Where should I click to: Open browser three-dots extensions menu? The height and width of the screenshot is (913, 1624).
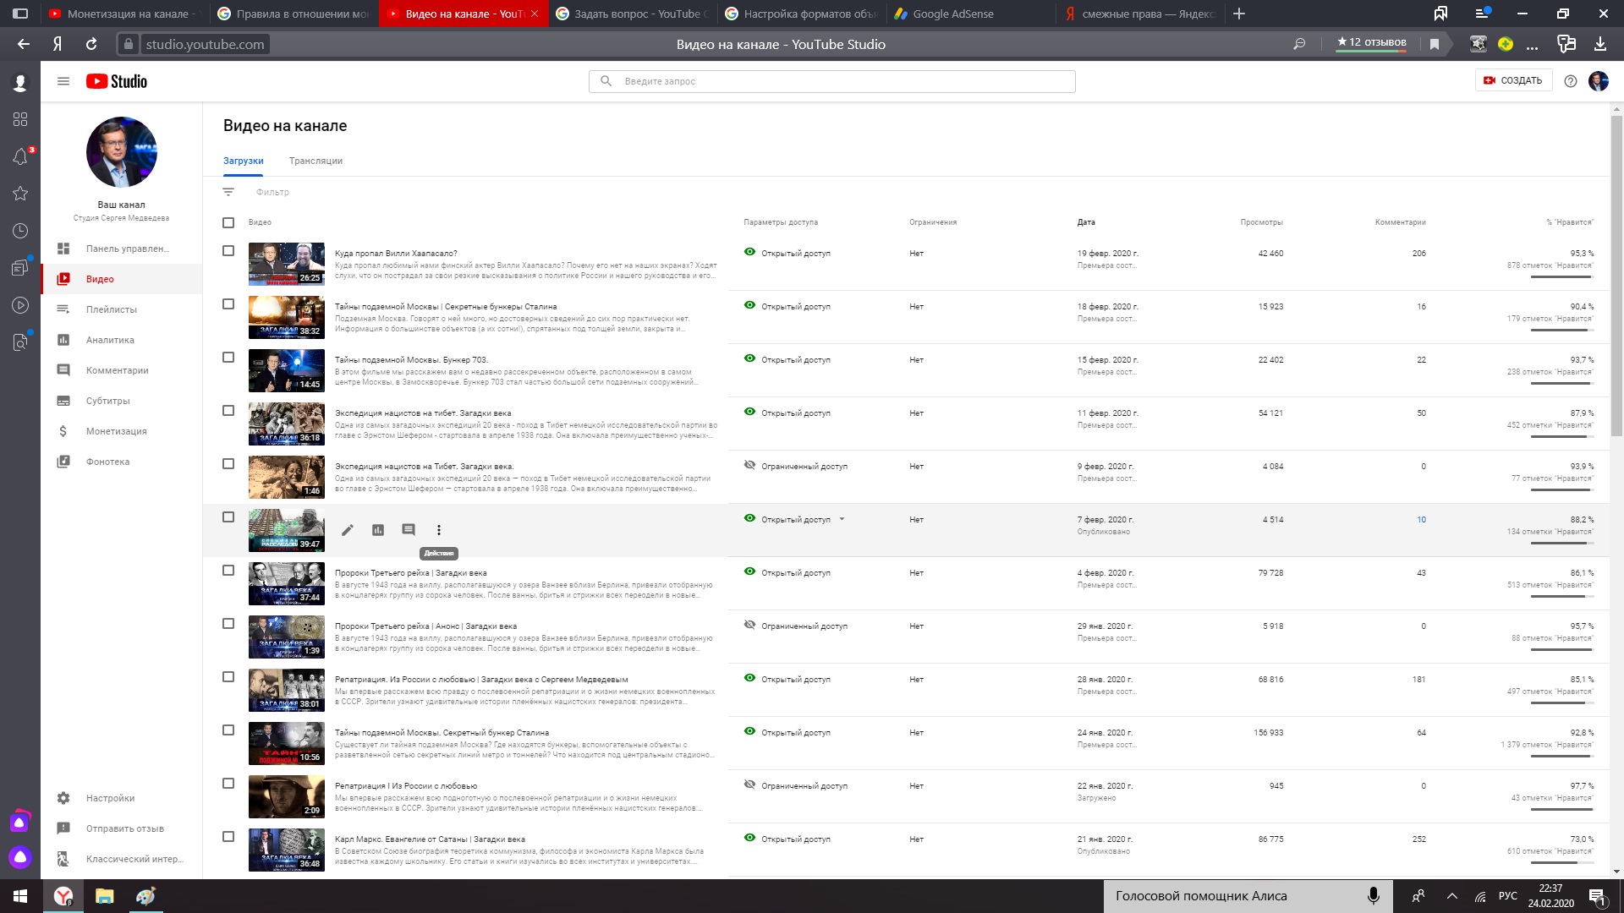[x=1532, y=46]
